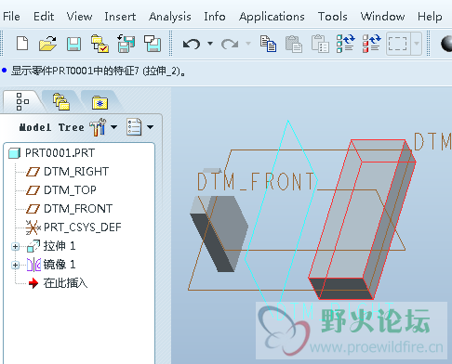Click the shaded sphere display icon
452x364 pixels.
pos(446,44)
